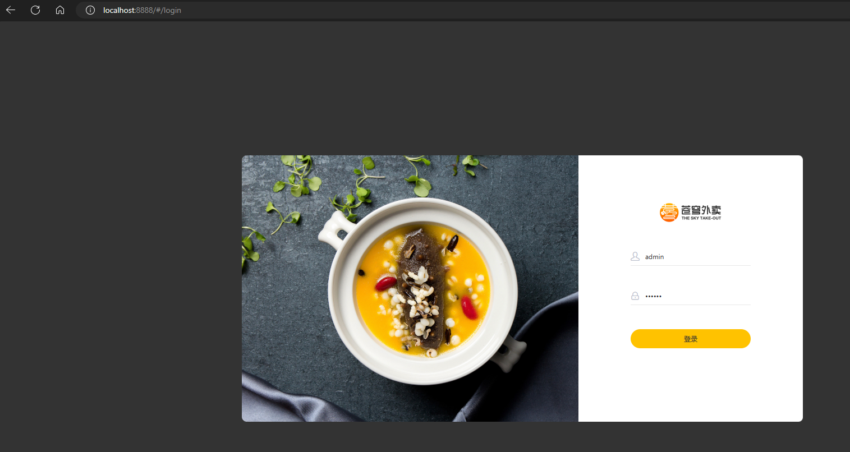Click the padlock icon beside the password

click(x=635, y=296)
